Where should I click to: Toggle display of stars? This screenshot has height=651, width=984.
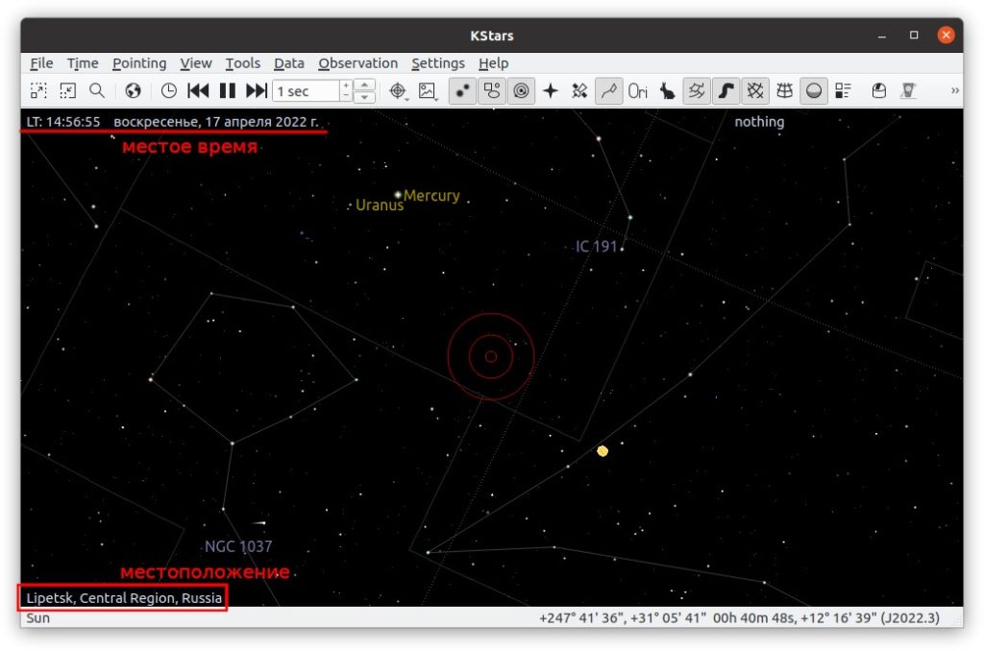462,91
